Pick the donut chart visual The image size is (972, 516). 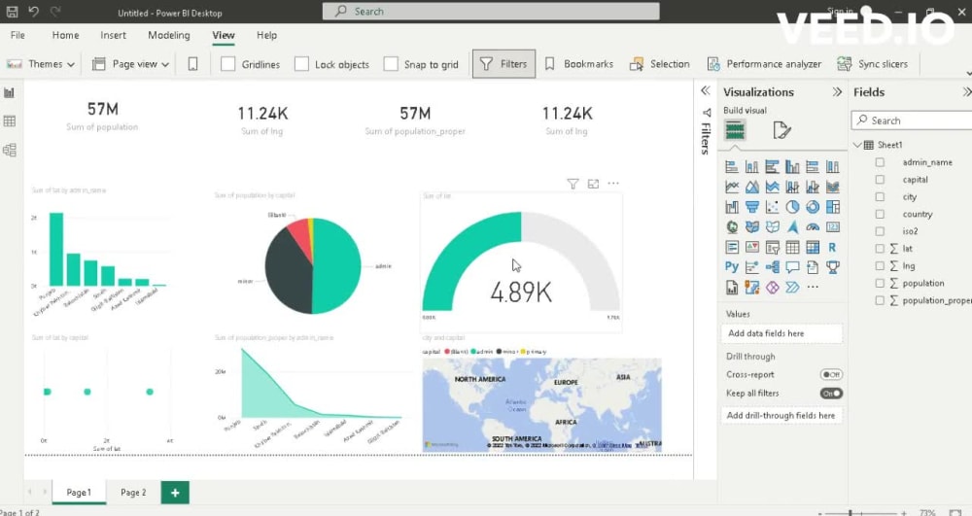[813, 207]
